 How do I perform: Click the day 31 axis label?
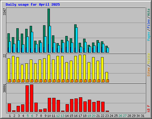click(x=142, y=116)
